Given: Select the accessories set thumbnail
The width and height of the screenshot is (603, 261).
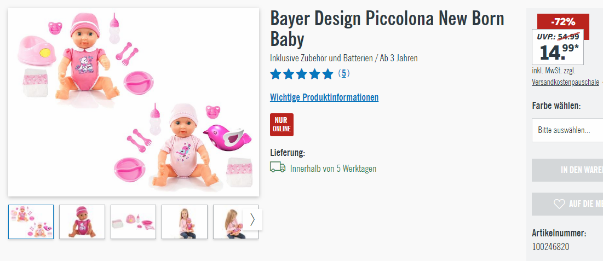Looking at the screenshot, I should 134,222.
